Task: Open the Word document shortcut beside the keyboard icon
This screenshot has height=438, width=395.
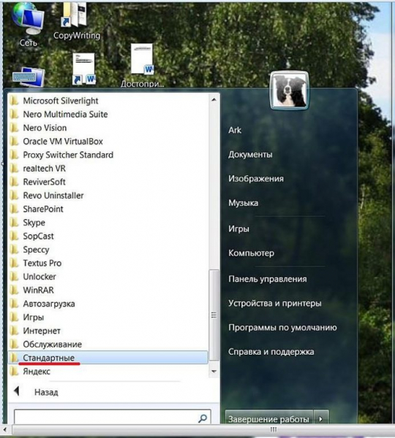Action: [83, 69]
